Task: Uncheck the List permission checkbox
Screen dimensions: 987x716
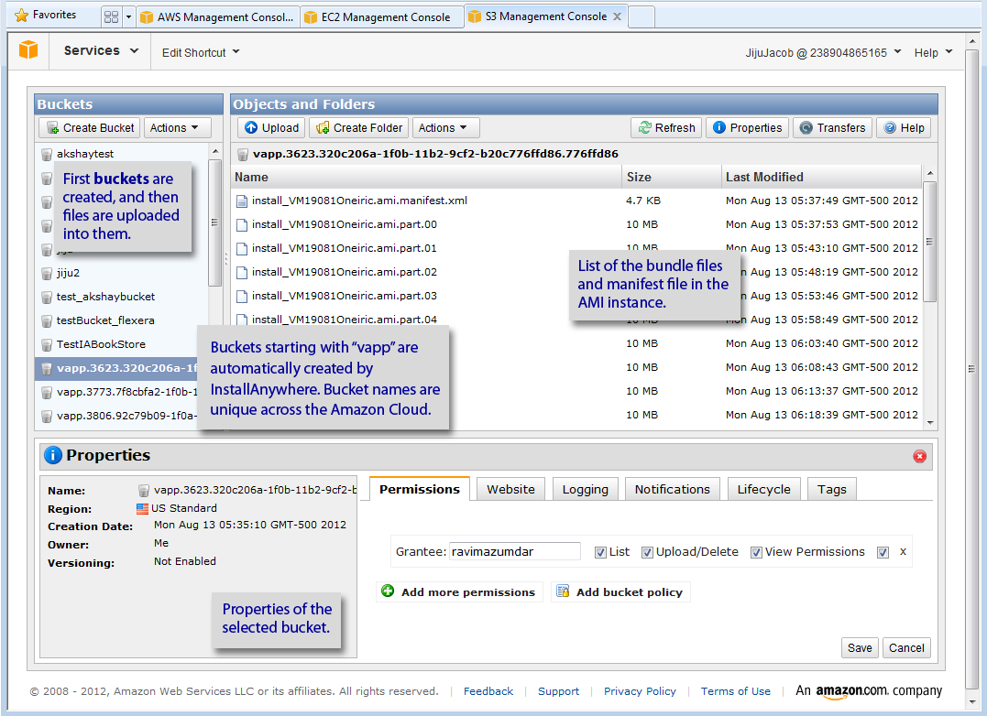Action: click(600, 552)
